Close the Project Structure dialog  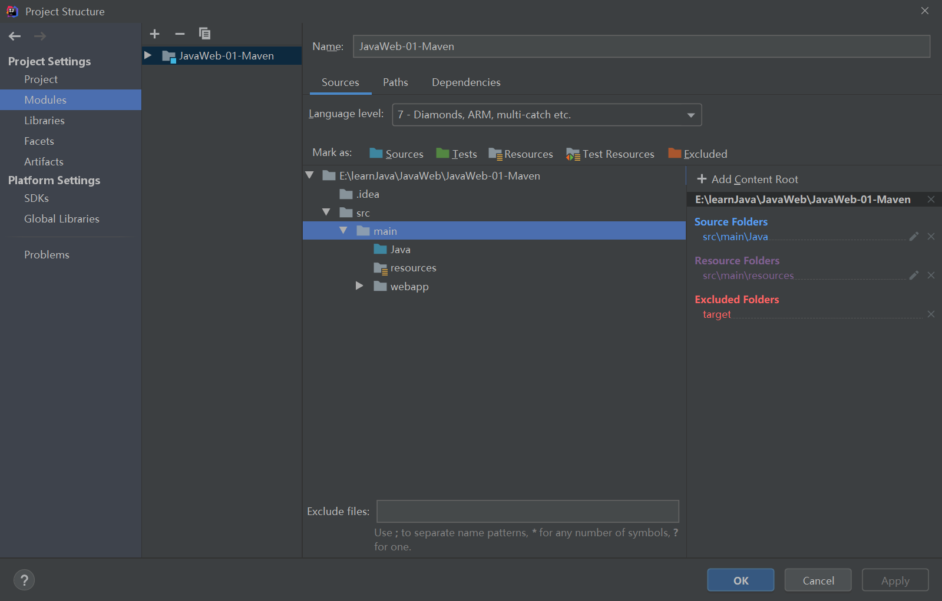coord(925,11)
